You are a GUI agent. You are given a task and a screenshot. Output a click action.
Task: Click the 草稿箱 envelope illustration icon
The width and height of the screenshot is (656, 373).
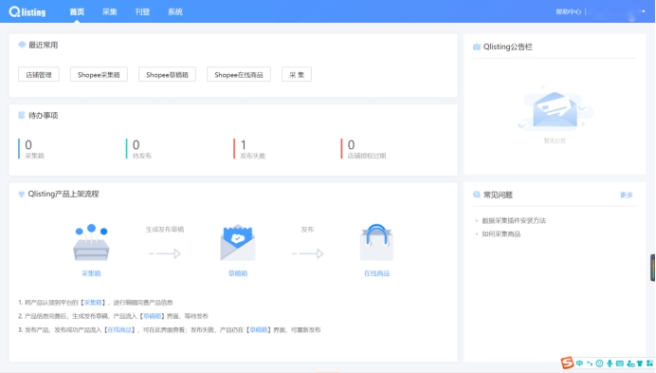pos(238,242)
